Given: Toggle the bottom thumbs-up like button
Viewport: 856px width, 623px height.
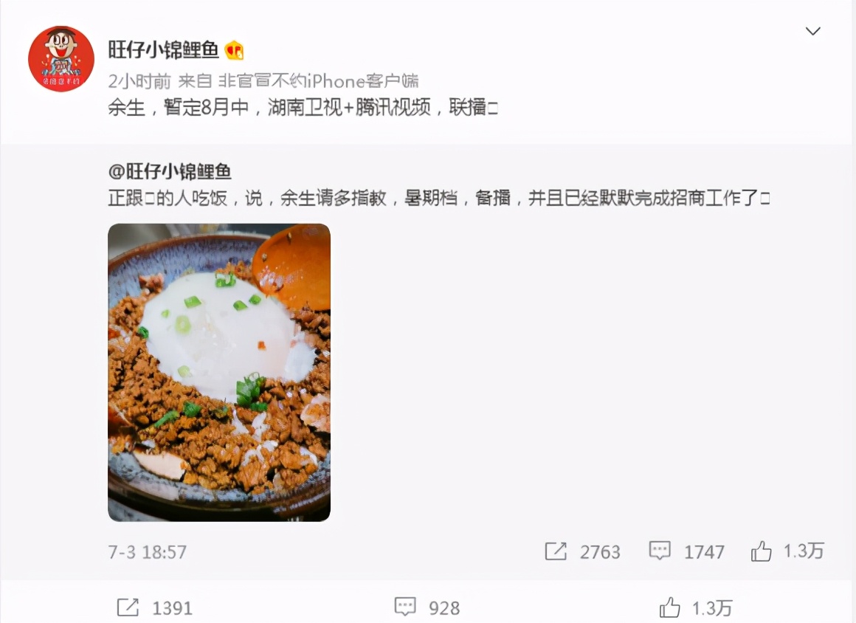Looking at the screenshot, I should [670, 607].
